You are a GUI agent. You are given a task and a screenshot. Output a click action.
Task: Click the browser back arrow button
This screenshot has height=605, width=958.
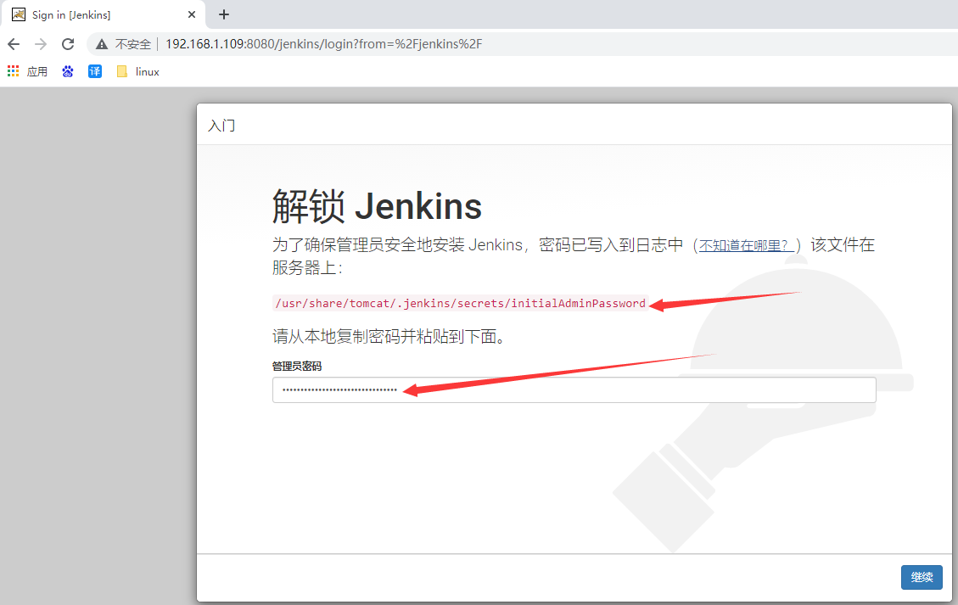14,44
